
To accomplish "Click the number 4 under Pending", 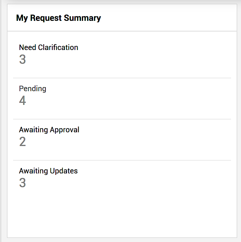I will (x=22, y=101).
